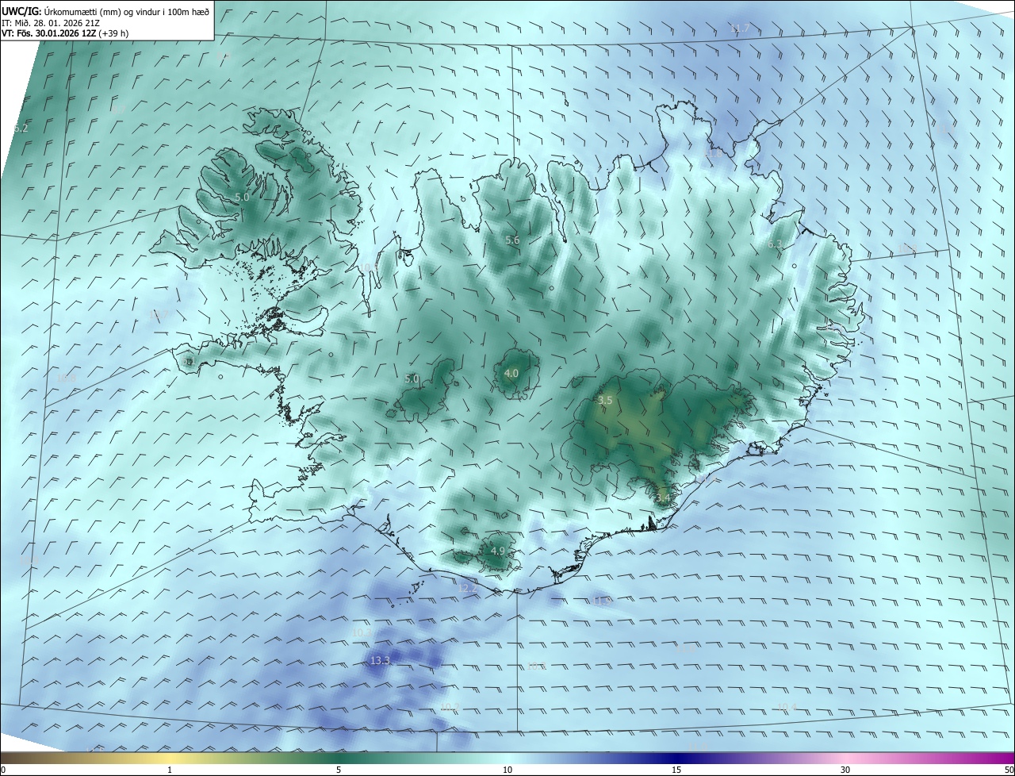This screenshot has height=776, width=1015.
Task: Click the 5 tick on the color scale
Action: (339, 770)
